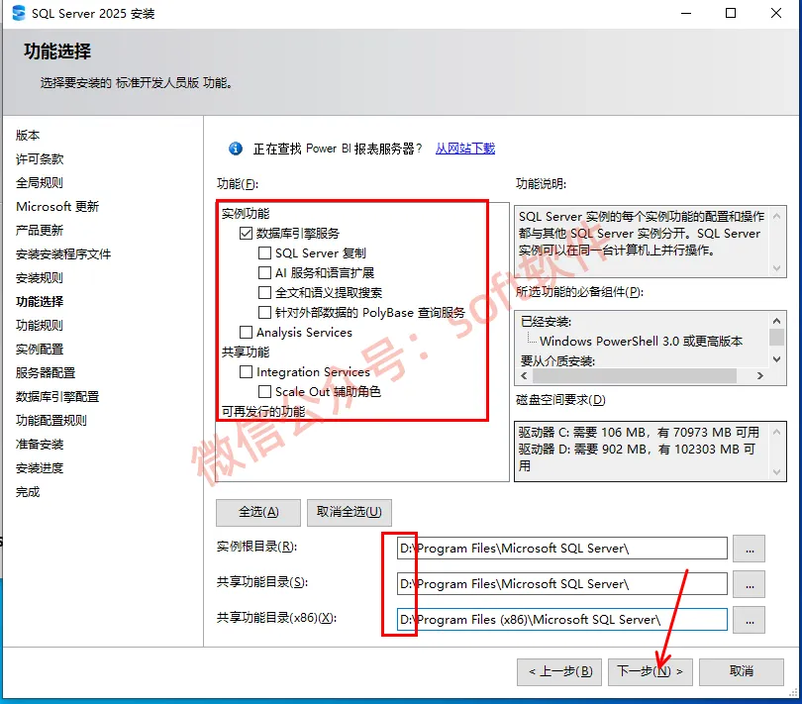Click the 数据库引擎配置 sidebar step
Image resolution: width=802 pixels, height=704 pixels.
pos(57,397)
